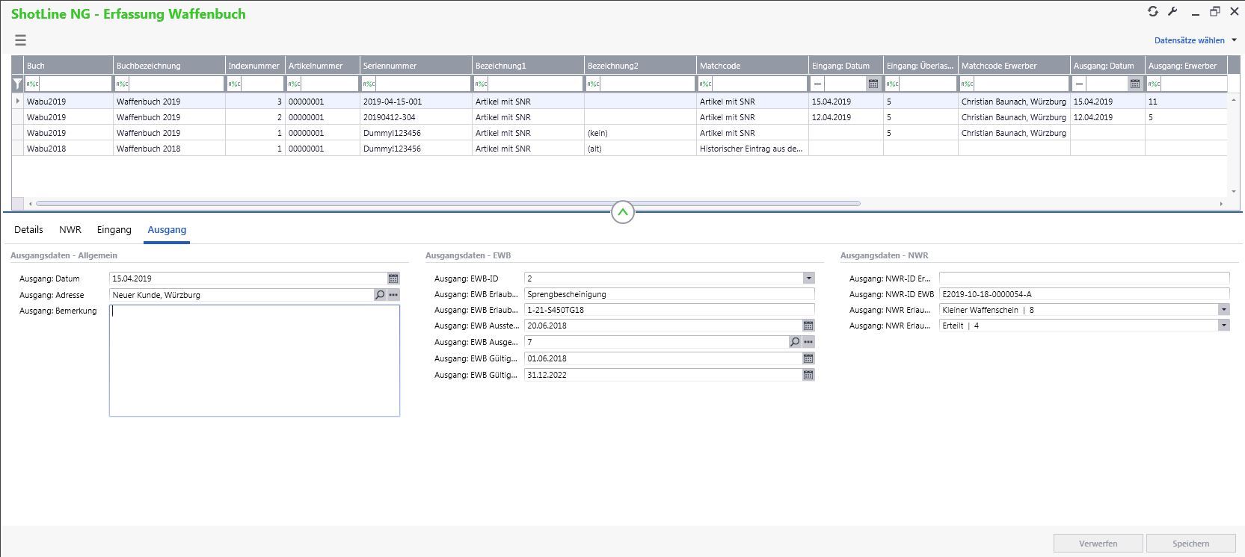Open calendar for EWB date 31.12.2022
The image size is (1245, 557).
pyautogui.click(x=808, y=375)
